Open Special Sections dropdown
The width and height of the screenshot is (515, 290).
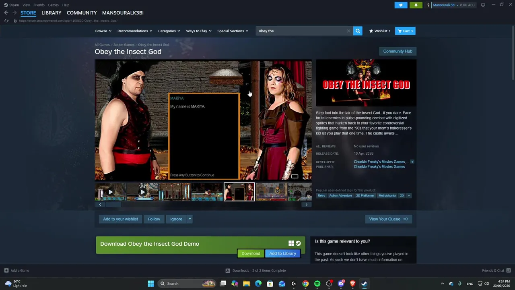click(x=233, y=31)
